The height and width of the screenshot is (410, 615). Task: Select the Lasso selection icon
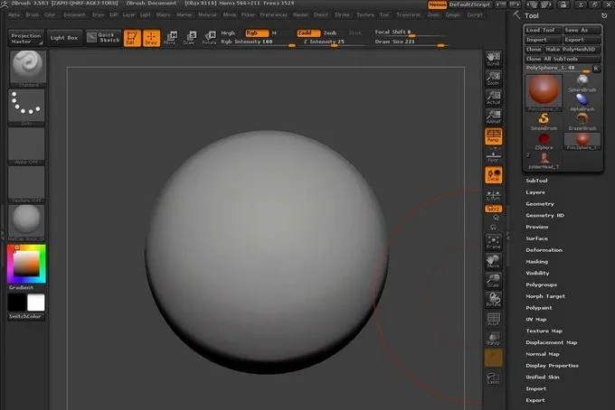493,378
